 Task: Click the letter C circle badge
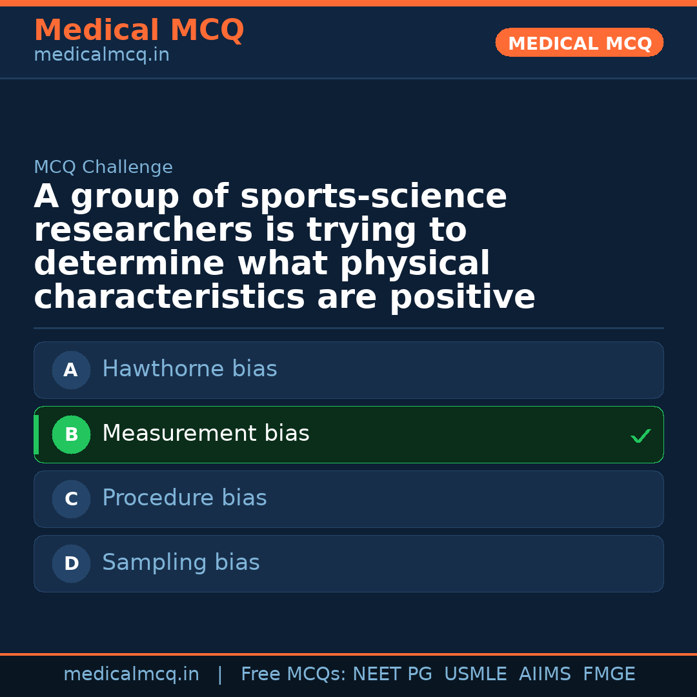71,499
